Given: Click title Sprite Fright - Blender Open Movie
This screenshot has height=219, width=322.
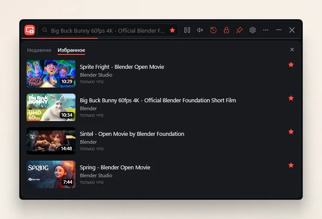Looking at the screenshot, I should [x=122, y=67].
